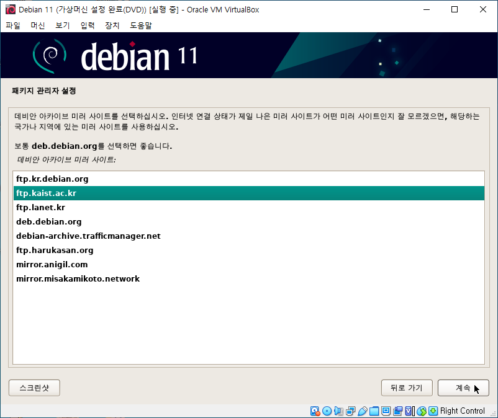This screenshot has height=418, width=498.
Task: Click the recording status icon
Action: [397, 411]
